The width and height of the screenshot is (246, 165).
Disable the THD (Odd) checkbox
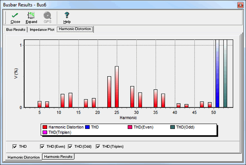pos(70,147)
